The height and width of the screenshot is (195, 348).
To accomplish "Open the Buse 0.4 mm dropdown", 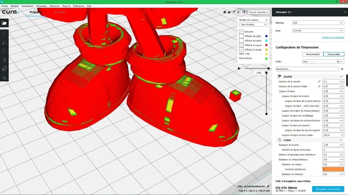I will pos(318,31).
